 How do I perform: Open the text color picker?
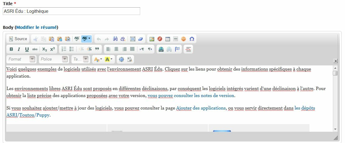(98, 59)
